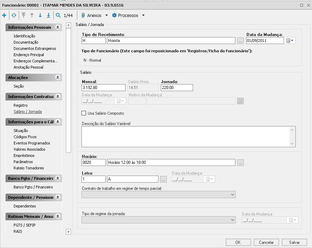Collapse Informações para o Cálculo section
Screen dimensions: 312x248
(x=58, y=122)
